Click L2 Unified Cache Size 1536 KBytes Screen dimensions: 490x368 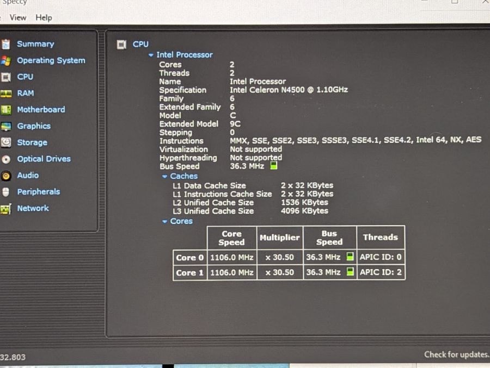click(x=250, y=203)
